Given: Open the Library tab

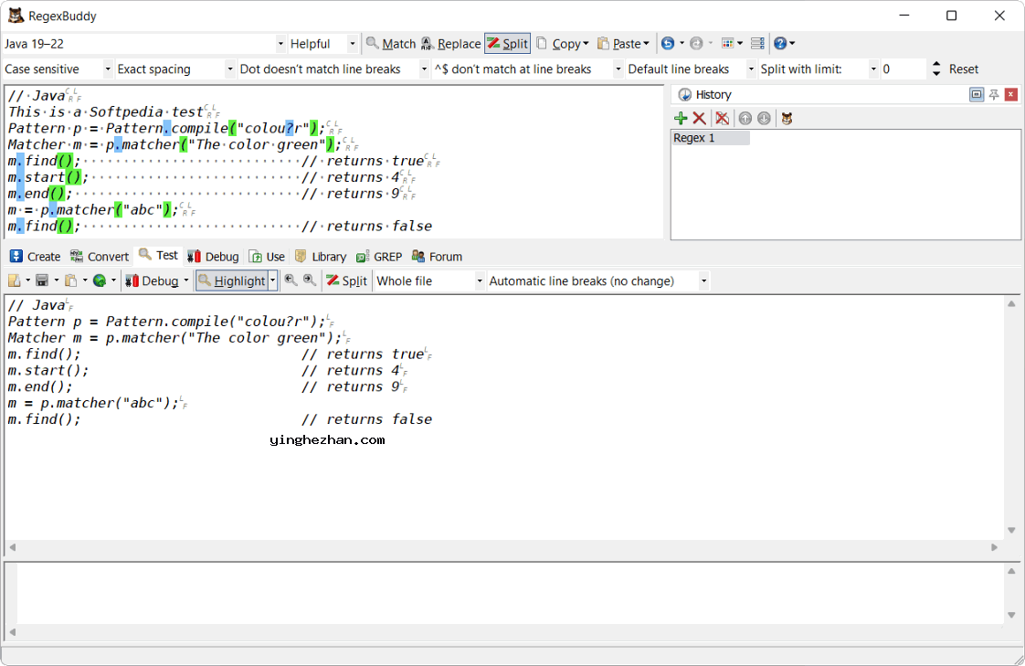Looking at the screenshot, I should pyautogui.click(x=321, y=256).
